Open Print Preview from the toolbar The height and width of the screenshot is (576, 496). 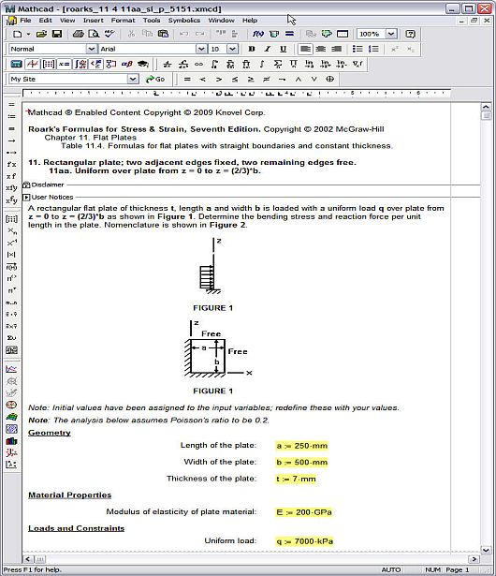(94, 34)
